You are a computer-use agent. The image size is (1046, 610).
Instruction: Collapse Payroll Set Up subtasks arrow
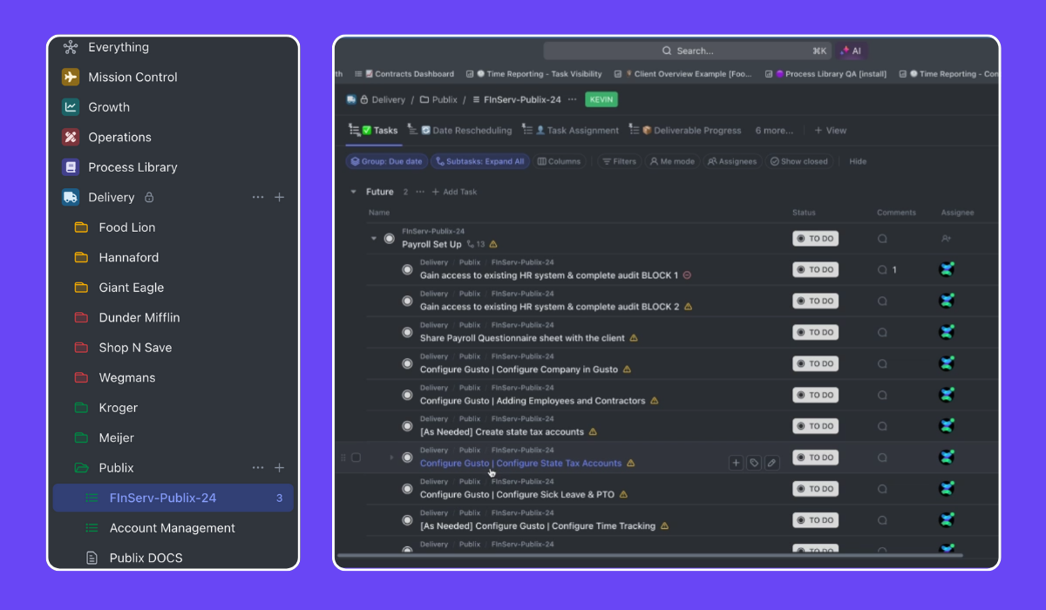(374, 239)
